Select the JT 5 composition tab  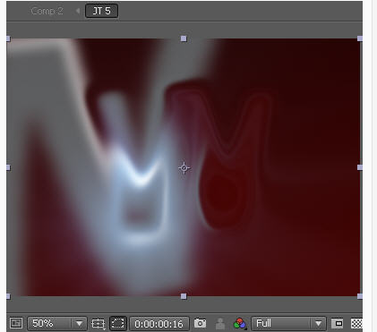(101, 11)
